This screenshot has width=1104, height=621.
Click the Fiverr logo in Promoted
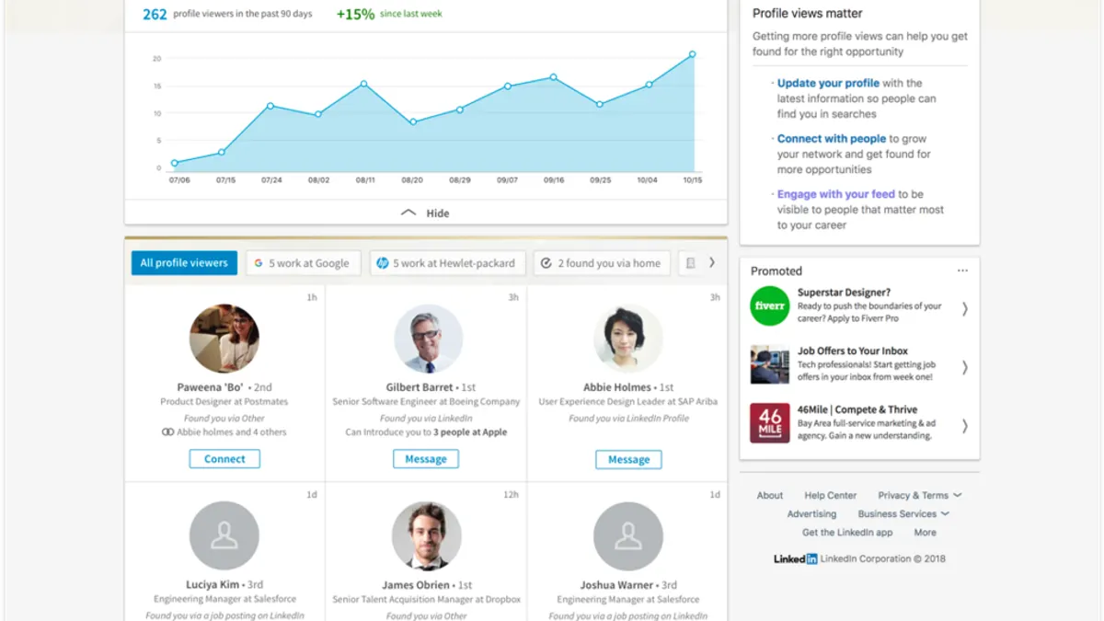click(769, 306)
